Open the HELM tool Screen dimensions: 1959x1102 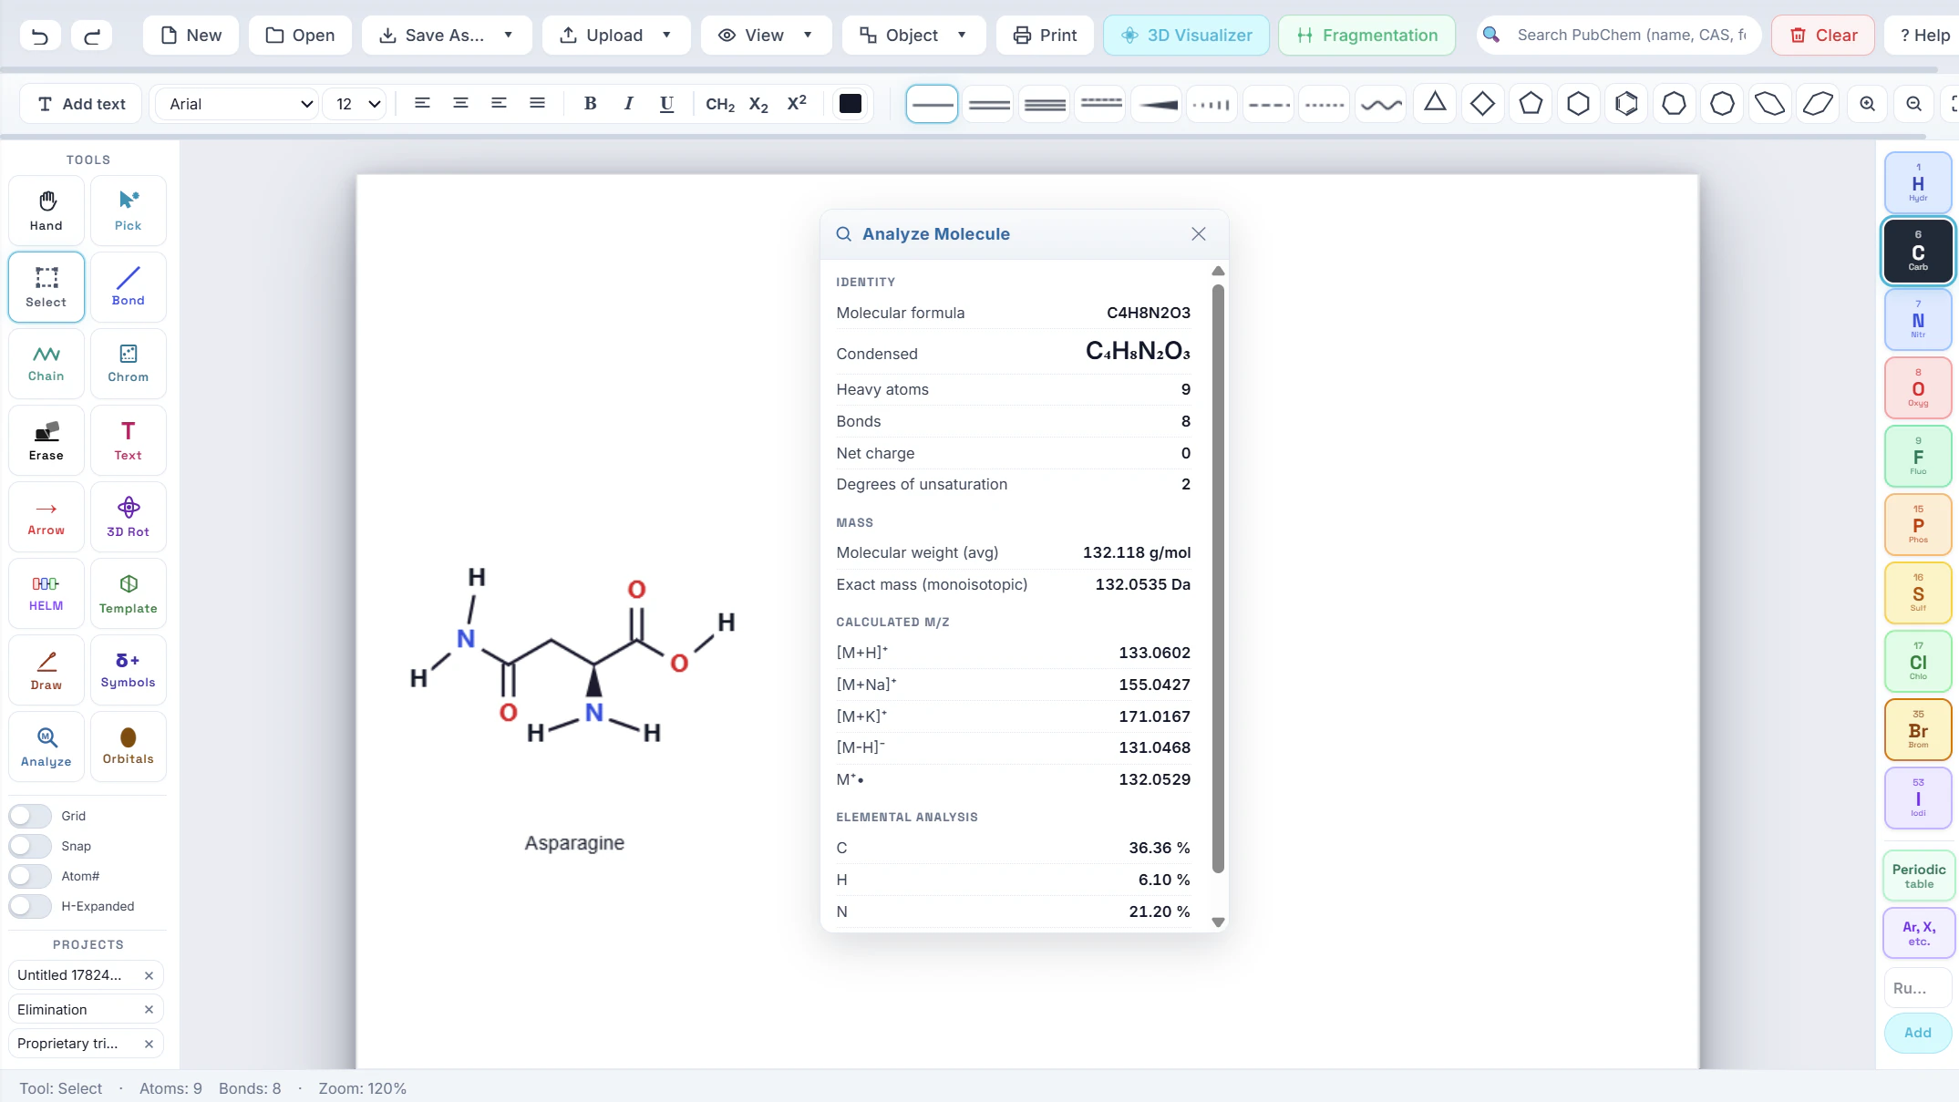46,593
